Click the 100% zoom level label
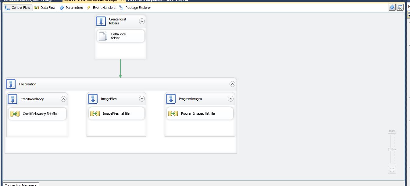Image resolution: width=410 pixels, height=186 pixels. [392, 131]
